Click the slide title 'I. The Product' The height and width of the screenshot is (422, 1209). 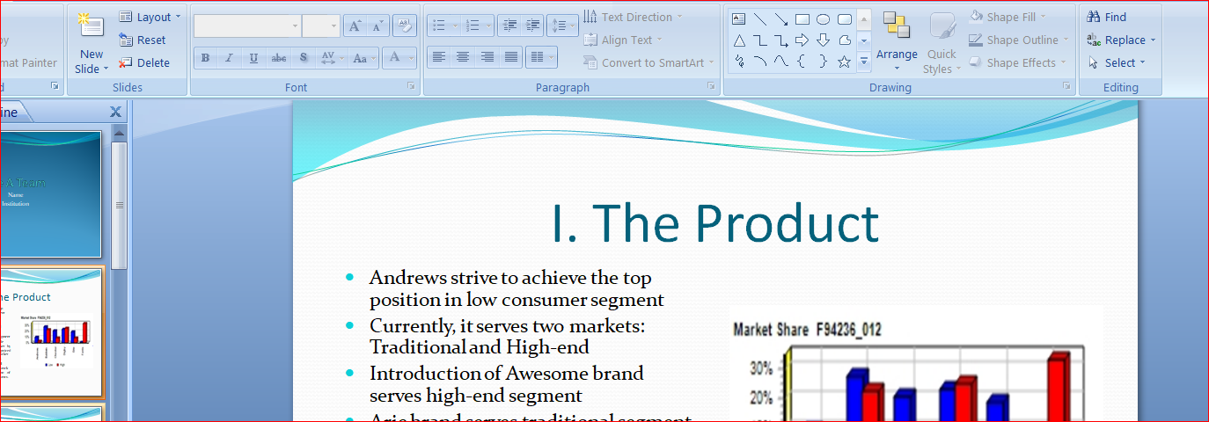click(x=714, y=223)
